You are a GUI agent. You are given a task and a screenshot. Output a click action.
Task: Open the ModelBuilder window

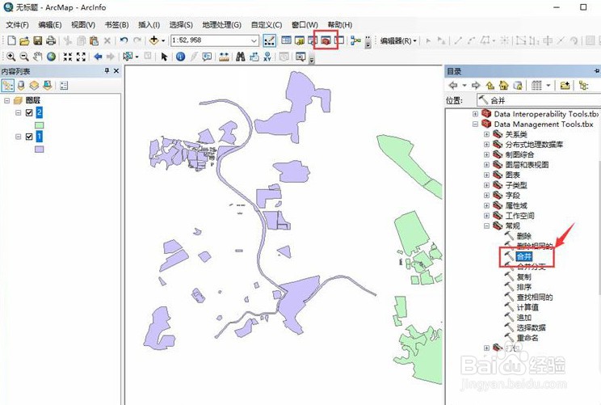[355, 40]
